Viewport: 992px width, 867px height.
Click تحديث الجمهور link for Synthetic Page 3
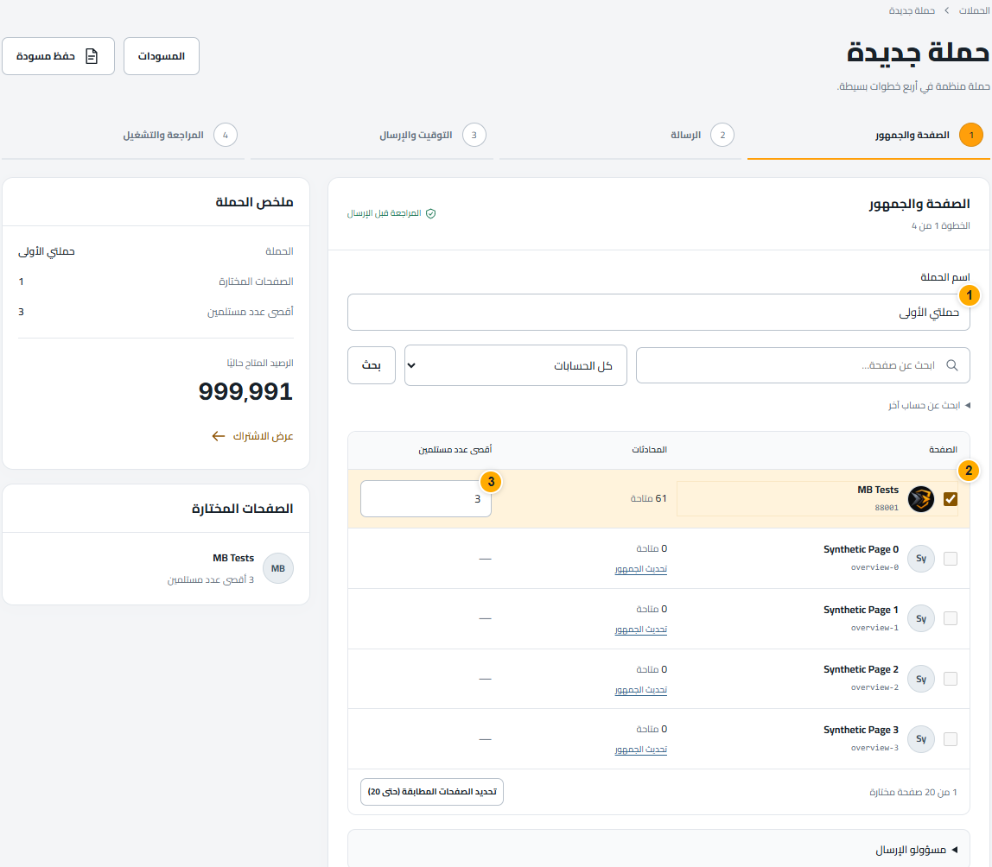641,750
